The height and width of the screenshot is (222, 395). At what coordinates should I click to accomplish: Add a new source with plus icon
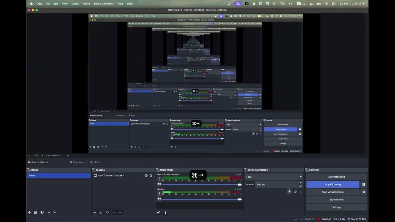coord(95,212)
